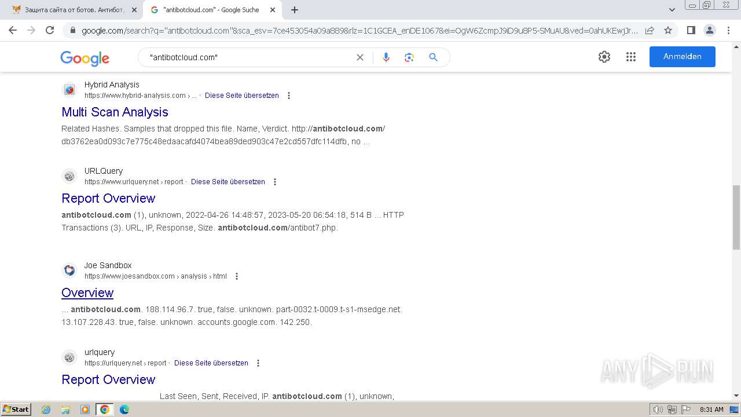Open the Multi Scan Analysis result
This screenshot has height=417, width=741.
coord(115,112)
